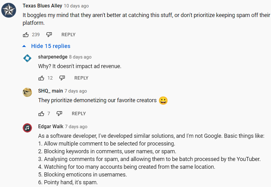The height and width of the screenshot is (187, 271).
Task: Dislike SHQ_ main's reply
Action: [59, 114]
